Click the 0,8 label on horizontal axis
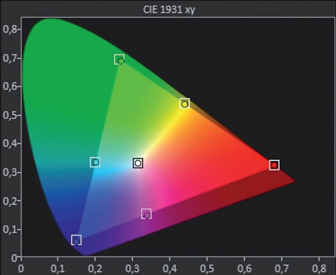Viewport: 336px width, 275px height. (x=319, y=267)
